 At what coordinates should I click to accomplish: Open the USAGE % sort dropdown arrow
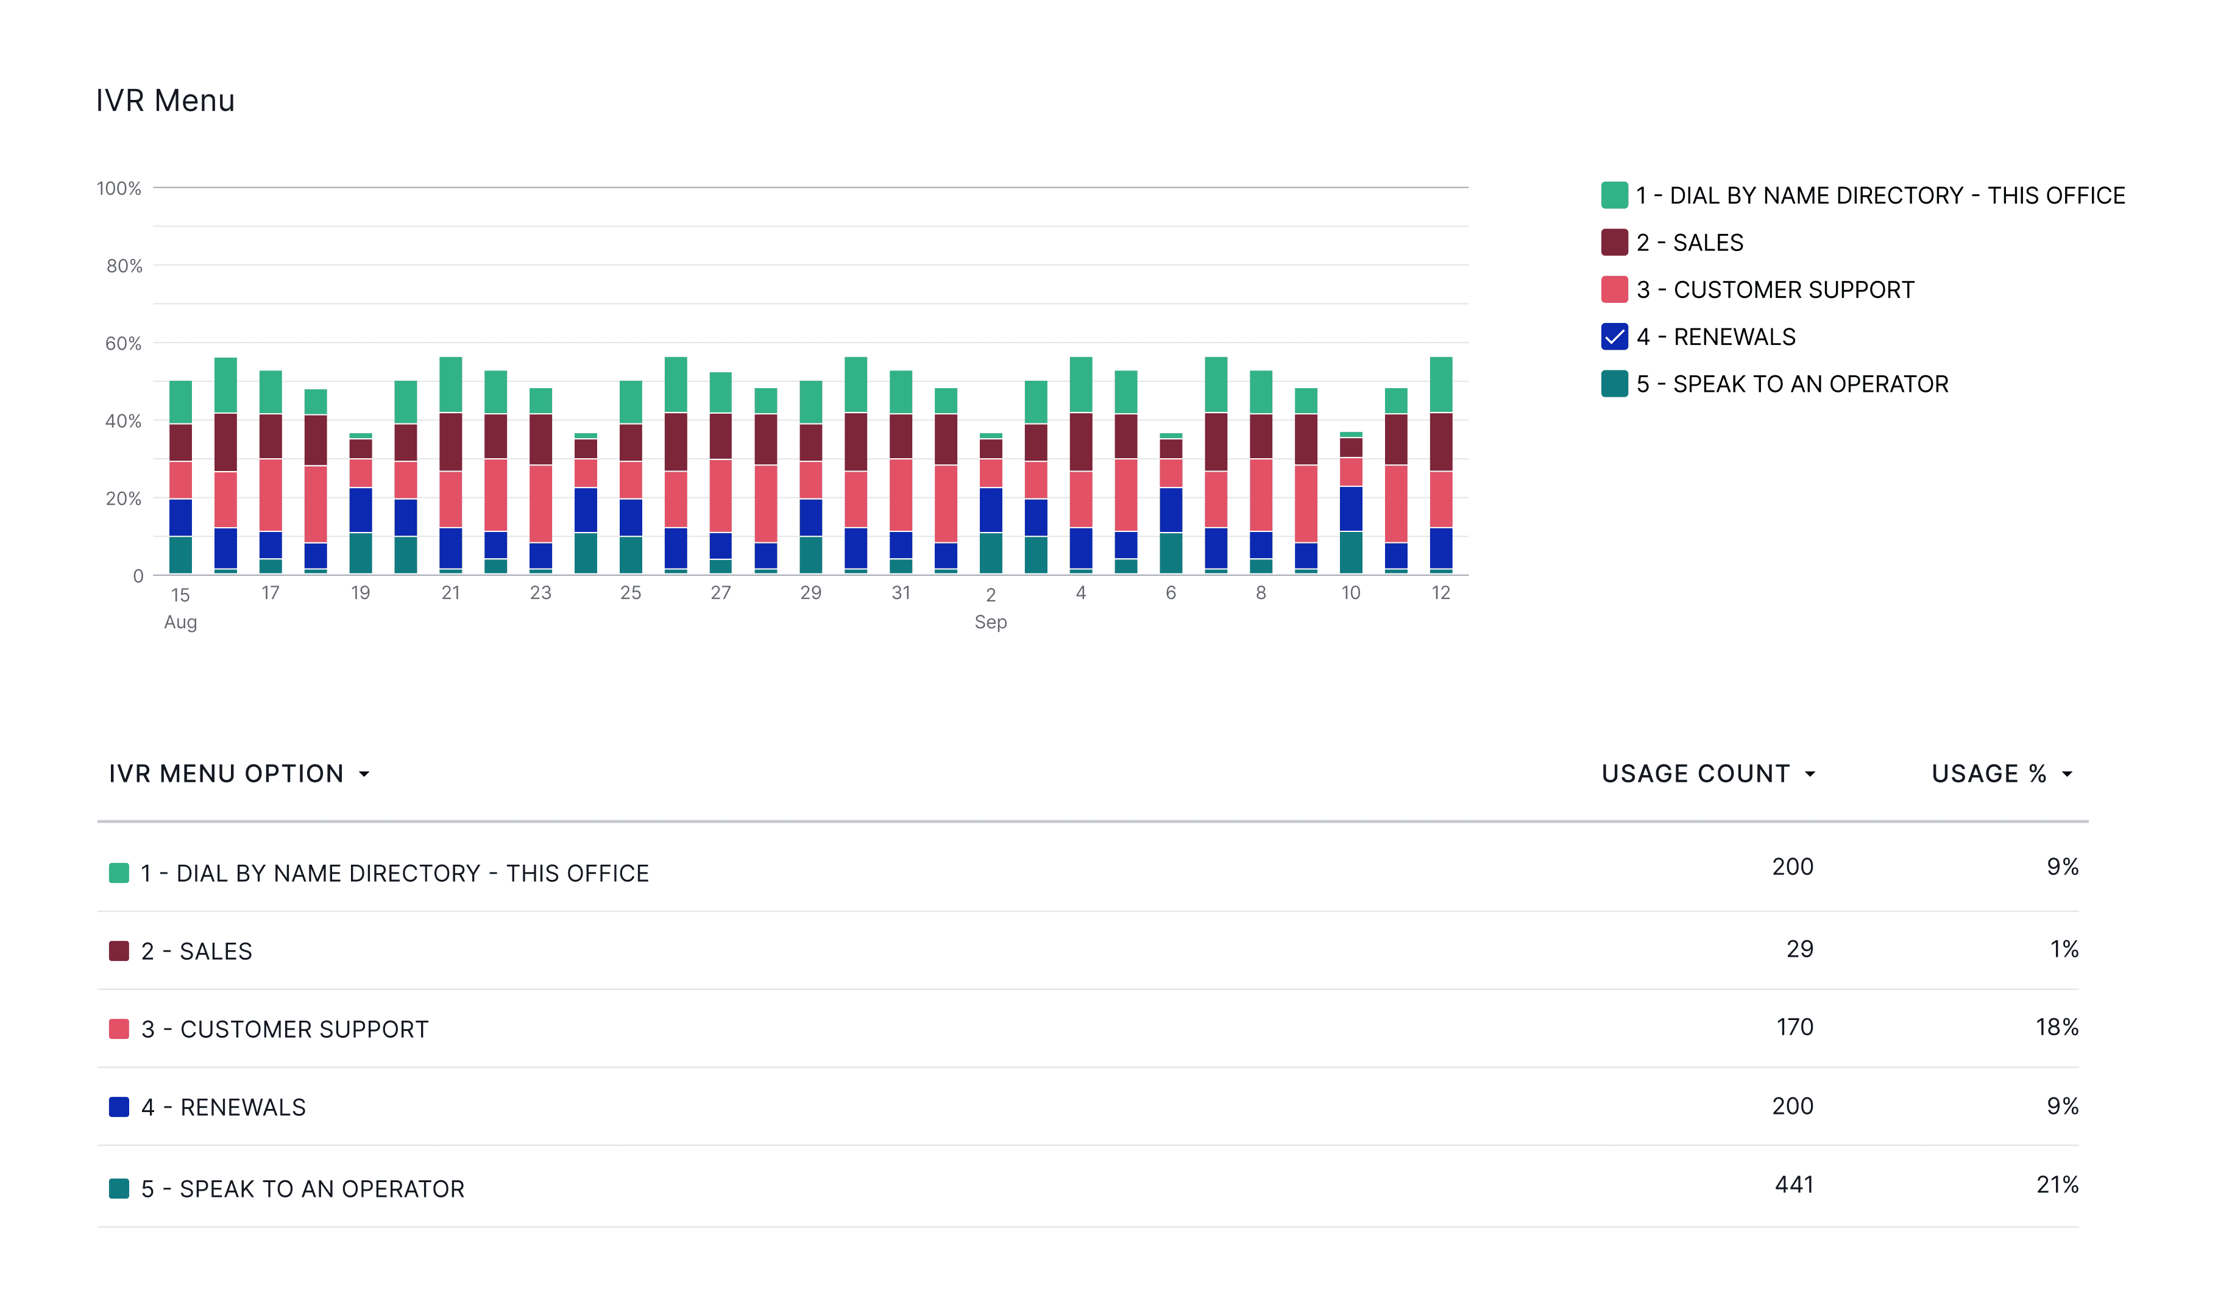[2067, 774]
